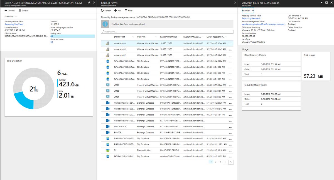Screen dimensions: 334x180
Task: Go to page 1 of backup items
Action: coord(211,162)
